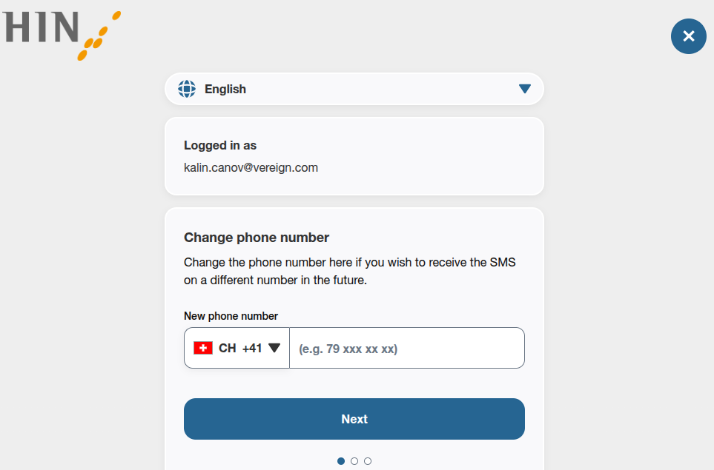Close the dialog with the X button
This screenshot has width=714, height=470.
pyautogui.click(x=689, y=36)
